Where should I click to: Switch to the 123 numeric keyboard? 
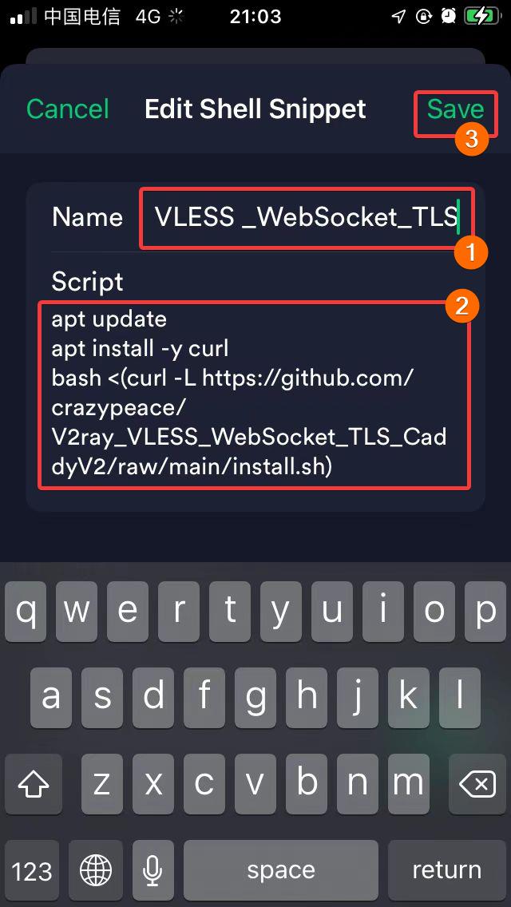coord(32,869)
